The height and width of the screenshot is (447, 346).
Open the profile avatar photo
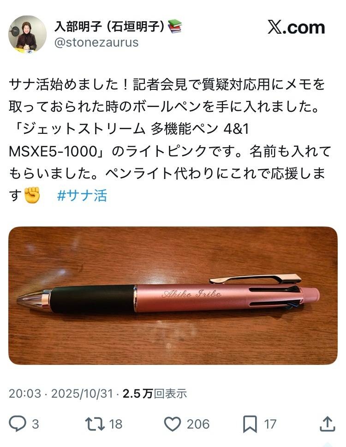tap(27, 34)
